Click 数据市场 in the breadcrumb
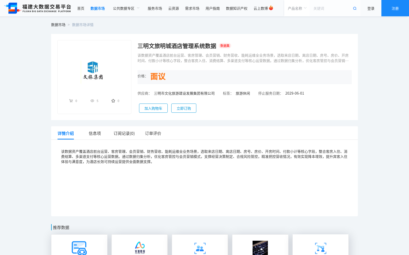This screenshot has width=409, height=255. [58, 25]
